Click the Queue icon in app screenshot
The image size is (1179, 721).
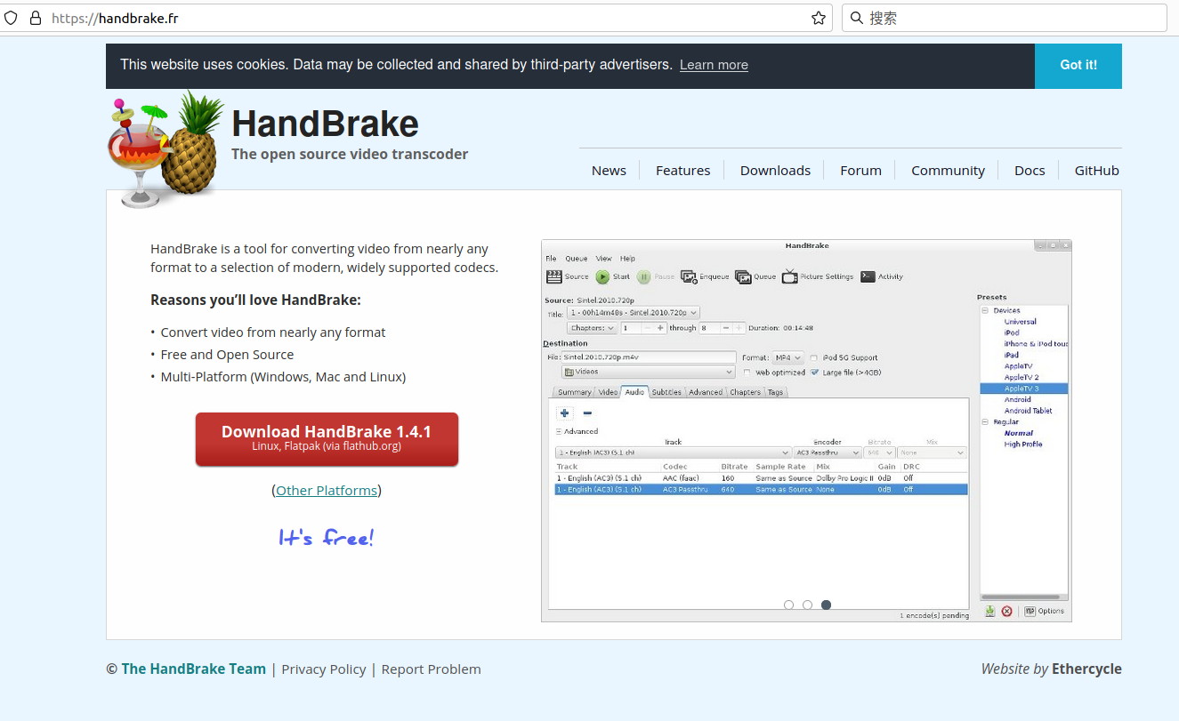[743, 276]
